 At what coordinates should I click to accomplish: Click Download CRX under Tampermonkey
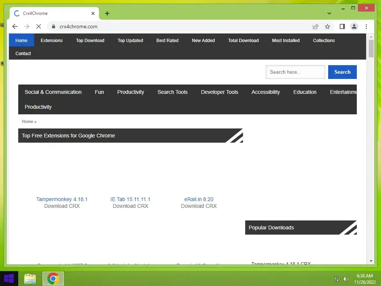pyautogui.click(x=62, y=206)
